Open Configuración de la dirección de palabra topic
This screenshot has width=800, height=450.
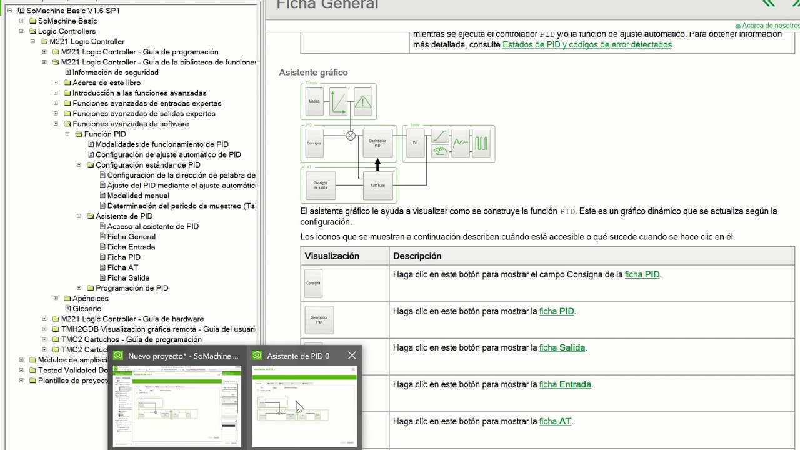pyautogui.click(x=181, y=175)
